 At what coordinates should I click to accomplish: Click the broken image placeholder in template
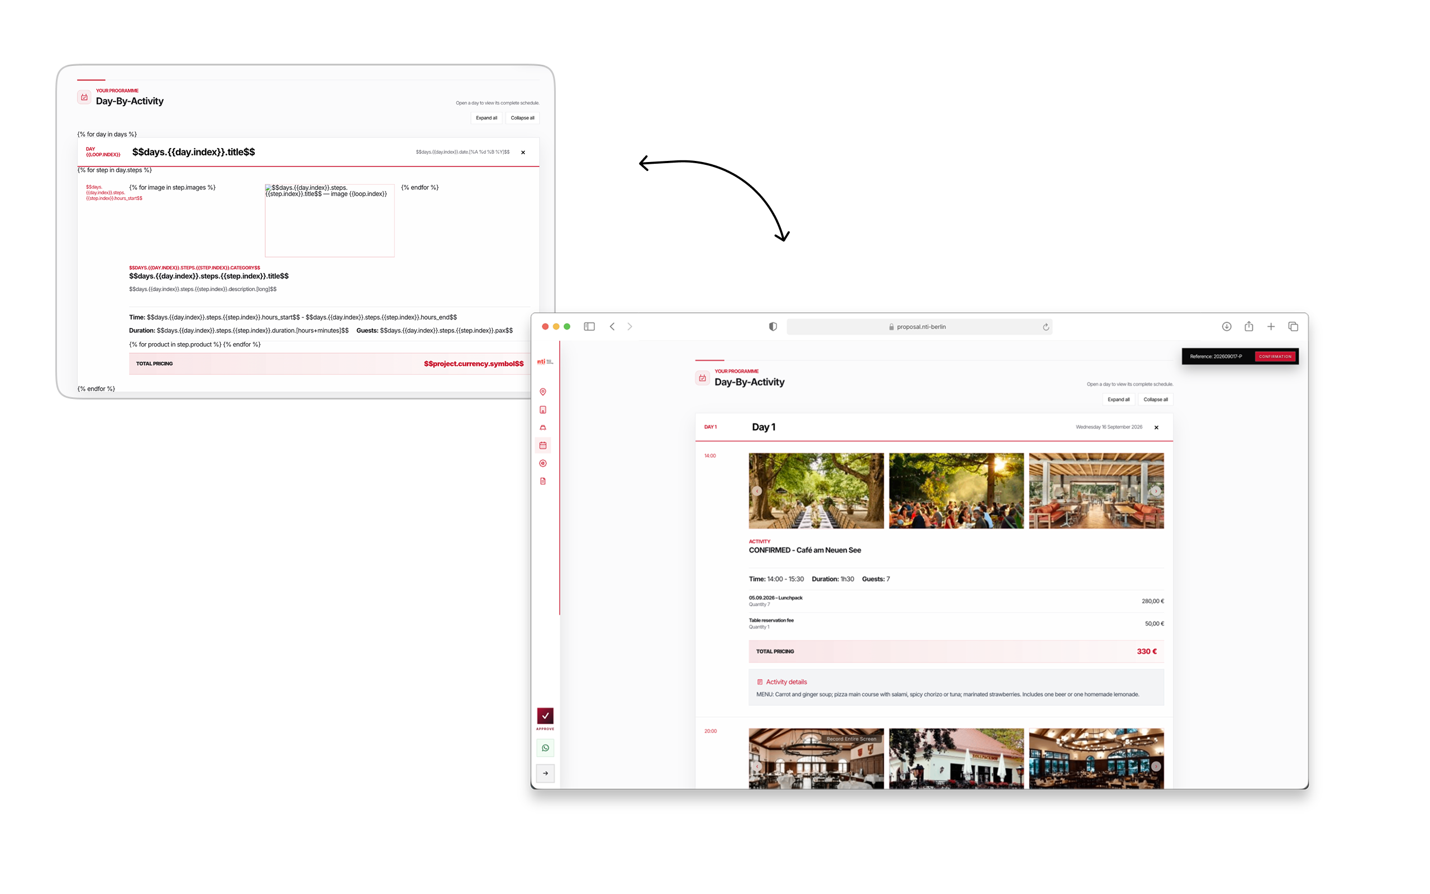click(330, 220)
